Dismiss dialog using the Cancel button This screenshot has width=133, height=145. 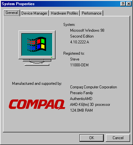(118, 138)
